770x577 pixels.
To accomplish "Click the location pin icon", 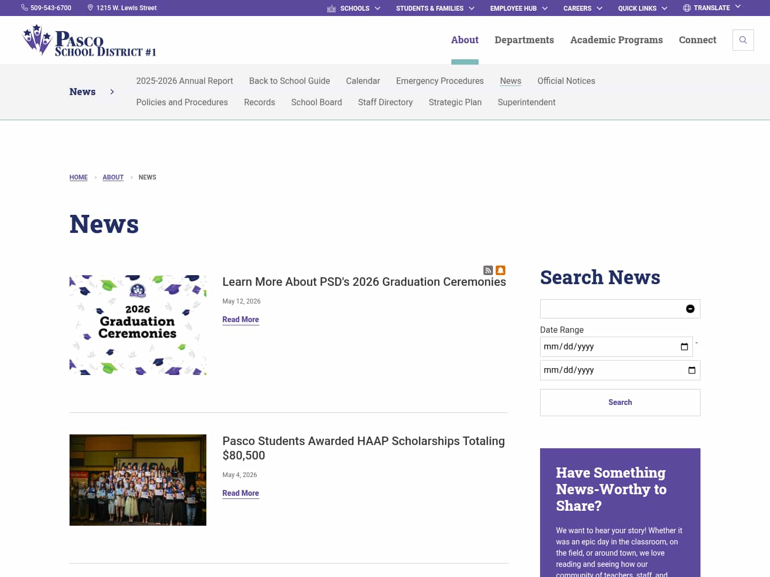I will coord(90,7).
